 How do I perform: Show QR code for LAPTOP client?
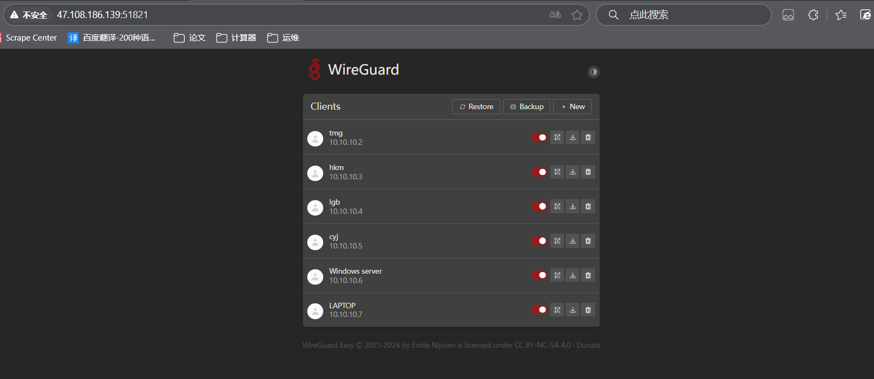pos(557,310)
